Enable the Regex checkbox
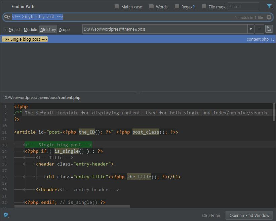The height and width of the screenshot is (221, 276). coord(177,7)
